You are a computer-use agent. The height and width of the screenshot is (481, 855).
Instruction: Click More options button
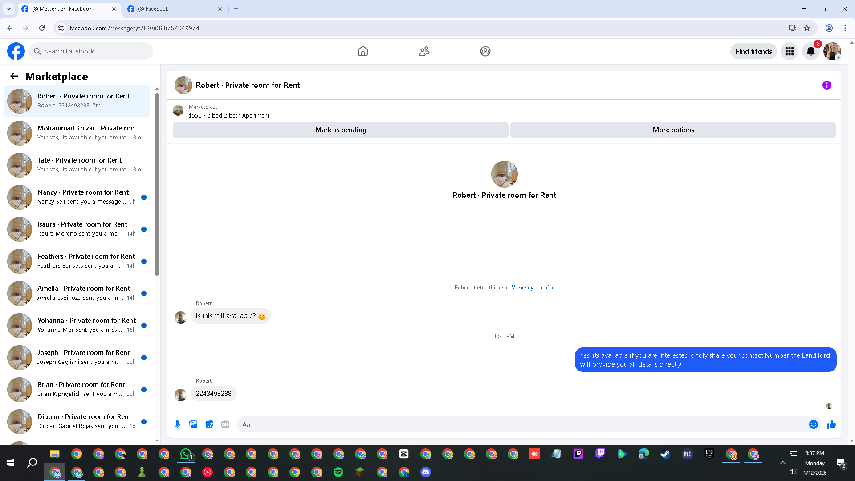(672, 130)
